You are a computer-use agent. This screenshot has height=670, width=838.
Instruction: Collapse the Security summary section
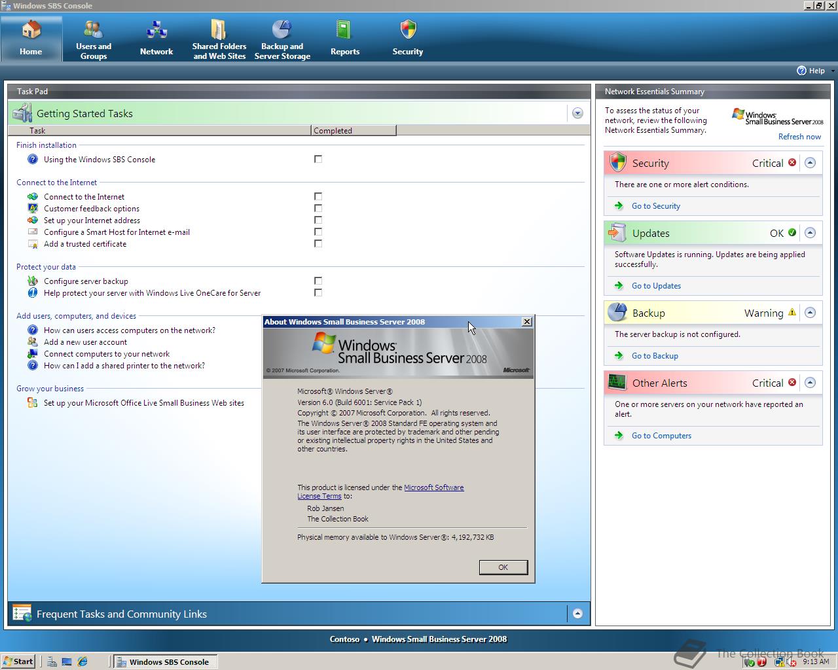tap(810, 162)
